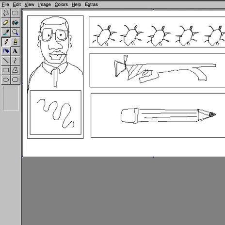Click the squiggly line drawing on canvas
225x225 pixels.
pos(56,113)
